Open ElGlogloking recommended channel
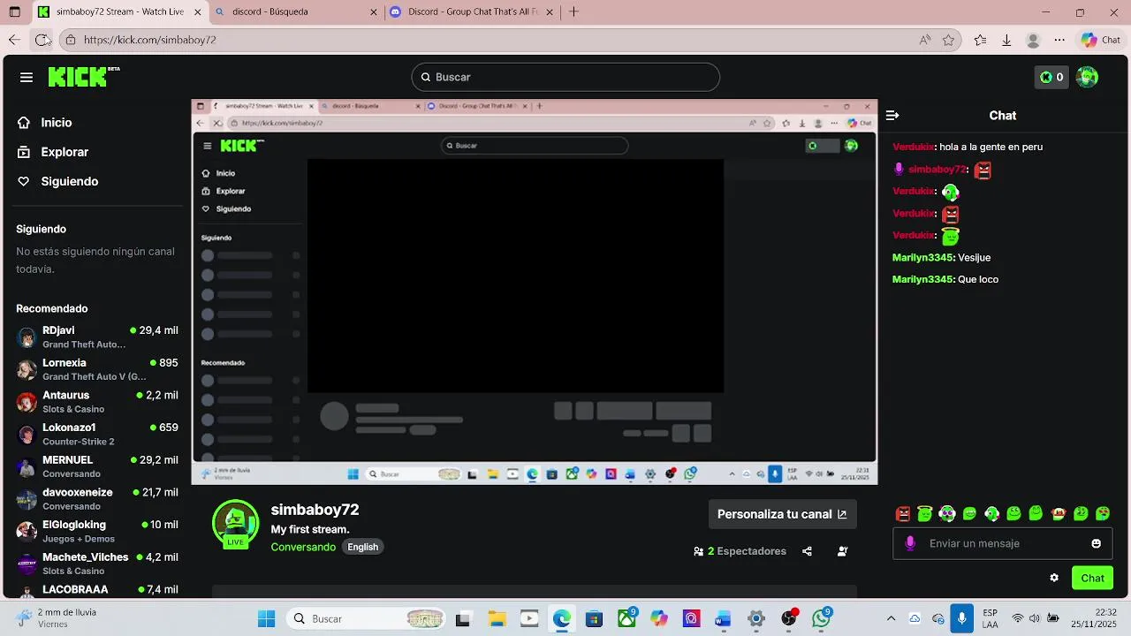The height and width of the screenshot is (636, 1131). (x=97, y=531)
